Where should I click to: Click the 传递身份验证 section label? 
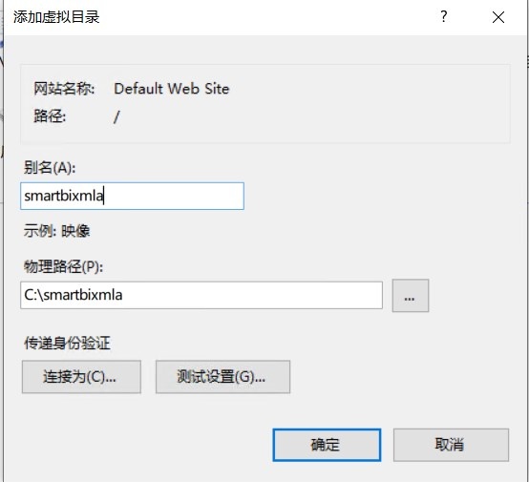[x=67, y=344]
